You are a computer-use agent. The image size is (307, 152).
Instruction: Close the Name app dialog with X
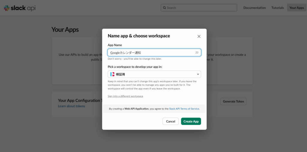[x=199, y=36]
